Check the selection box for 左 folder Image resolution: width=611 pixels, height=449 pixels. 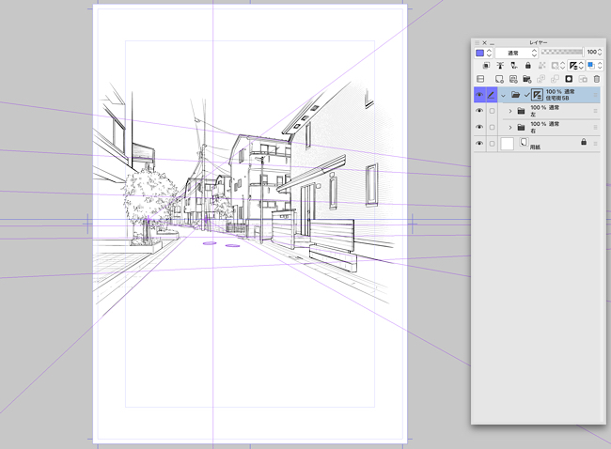coord(492,111)
